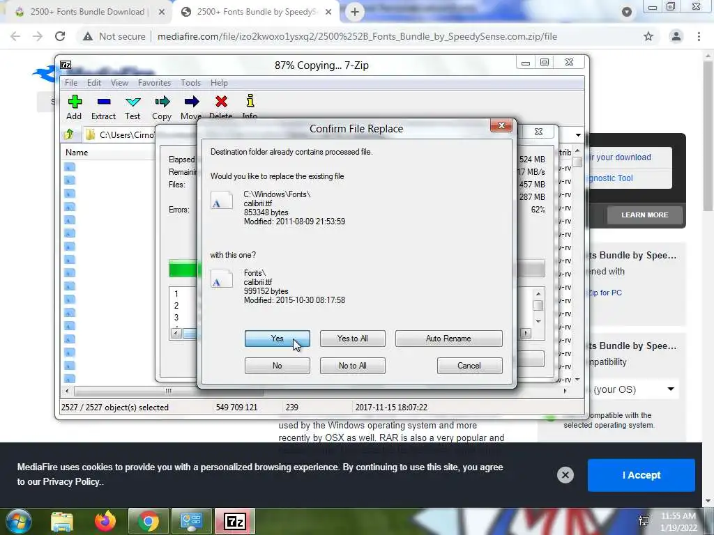Viewport: 714px width, 535px height.
Task: Open the control panel taskbar item
Action: pyautogui.click(x=191, y=521)
